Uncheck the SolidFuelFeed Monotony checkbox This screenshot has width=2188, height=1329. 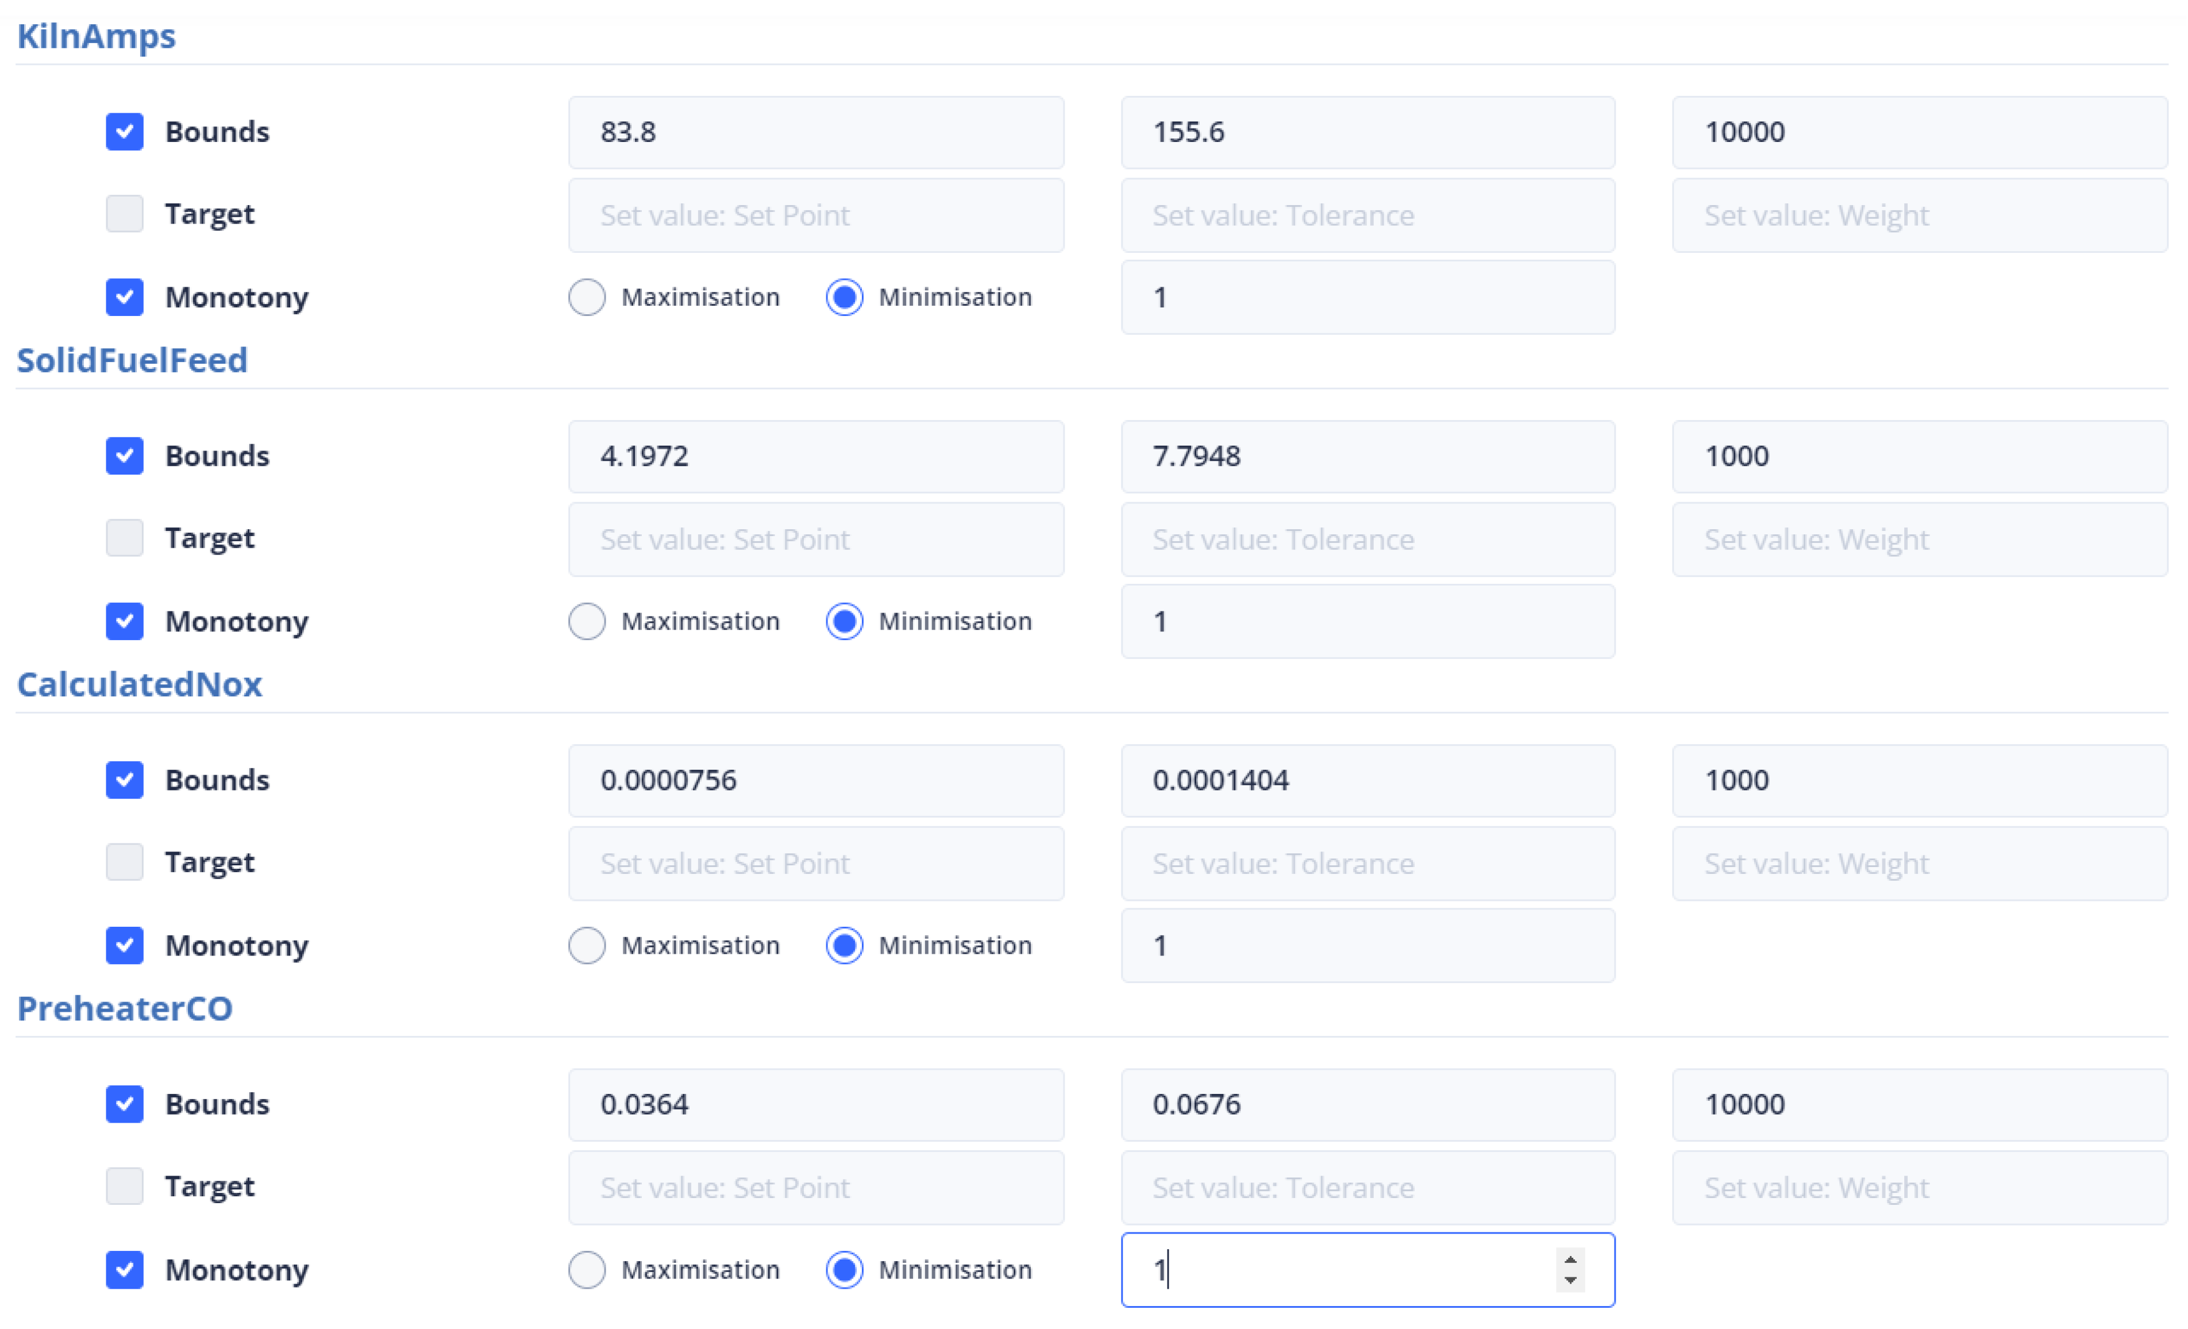click(x=124, y=621)
